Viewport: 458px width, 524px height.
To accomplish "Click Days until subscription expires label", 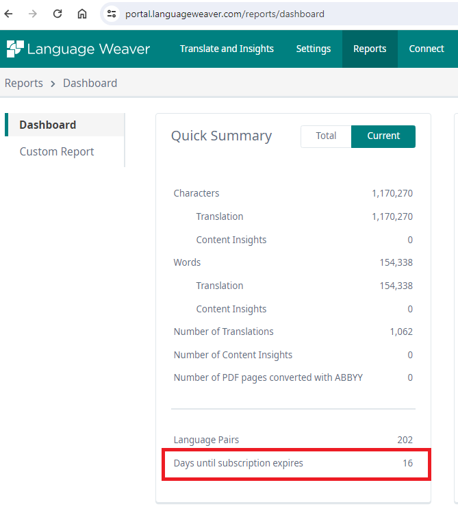I will [x=238, y=463].
